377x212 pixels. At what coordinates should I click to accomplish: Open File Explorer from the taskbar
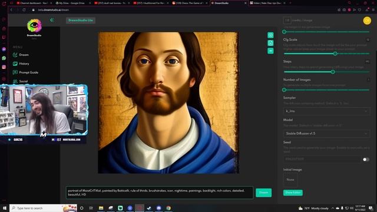point(101,208)
